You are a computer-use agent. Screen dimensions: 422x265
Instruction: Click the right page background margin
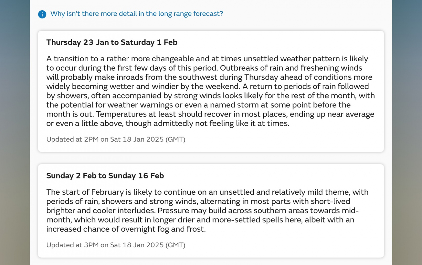[x=407, y=132]
